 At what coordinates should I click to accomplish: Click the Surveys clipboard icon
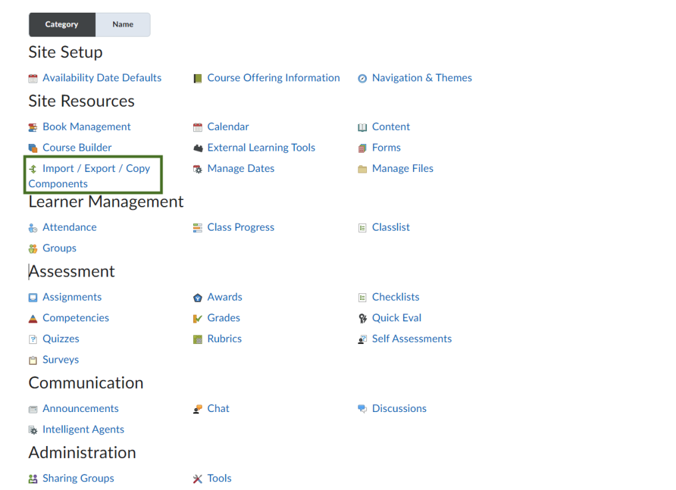coord(33,360)
